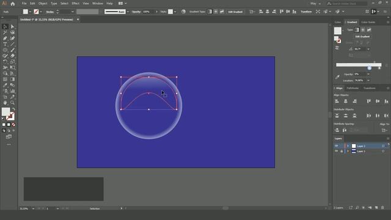The height and width of the screenshot is (220, 391).
Task: Click Stroke label in control bar
Action: pos(50,12)
